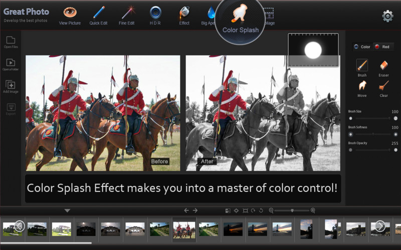Viewport: 401px width, 250px height.
Task: Select the Brush tool
Action: click(362, 68)
